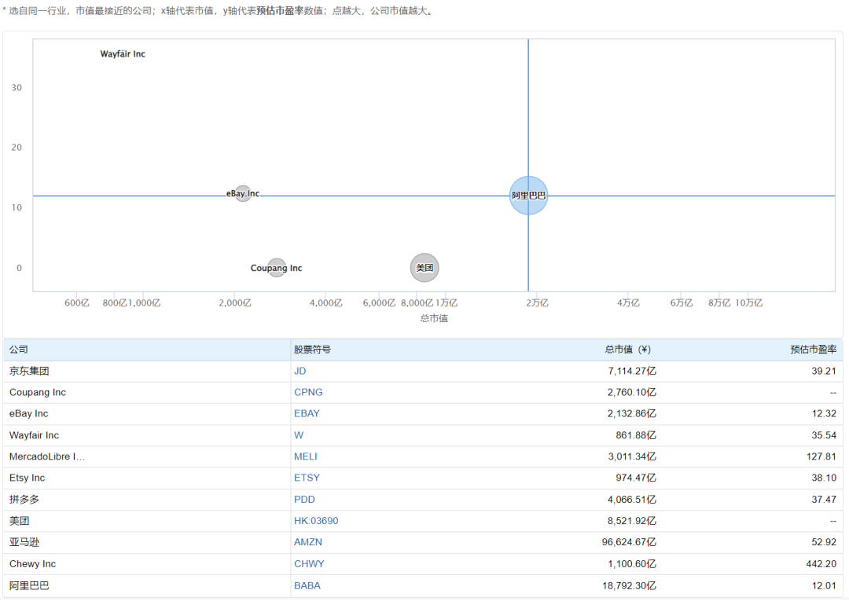Viewport: 849px width, 601px height.
Task: Click forward P/E value 38.10
Action: point(824,478)
